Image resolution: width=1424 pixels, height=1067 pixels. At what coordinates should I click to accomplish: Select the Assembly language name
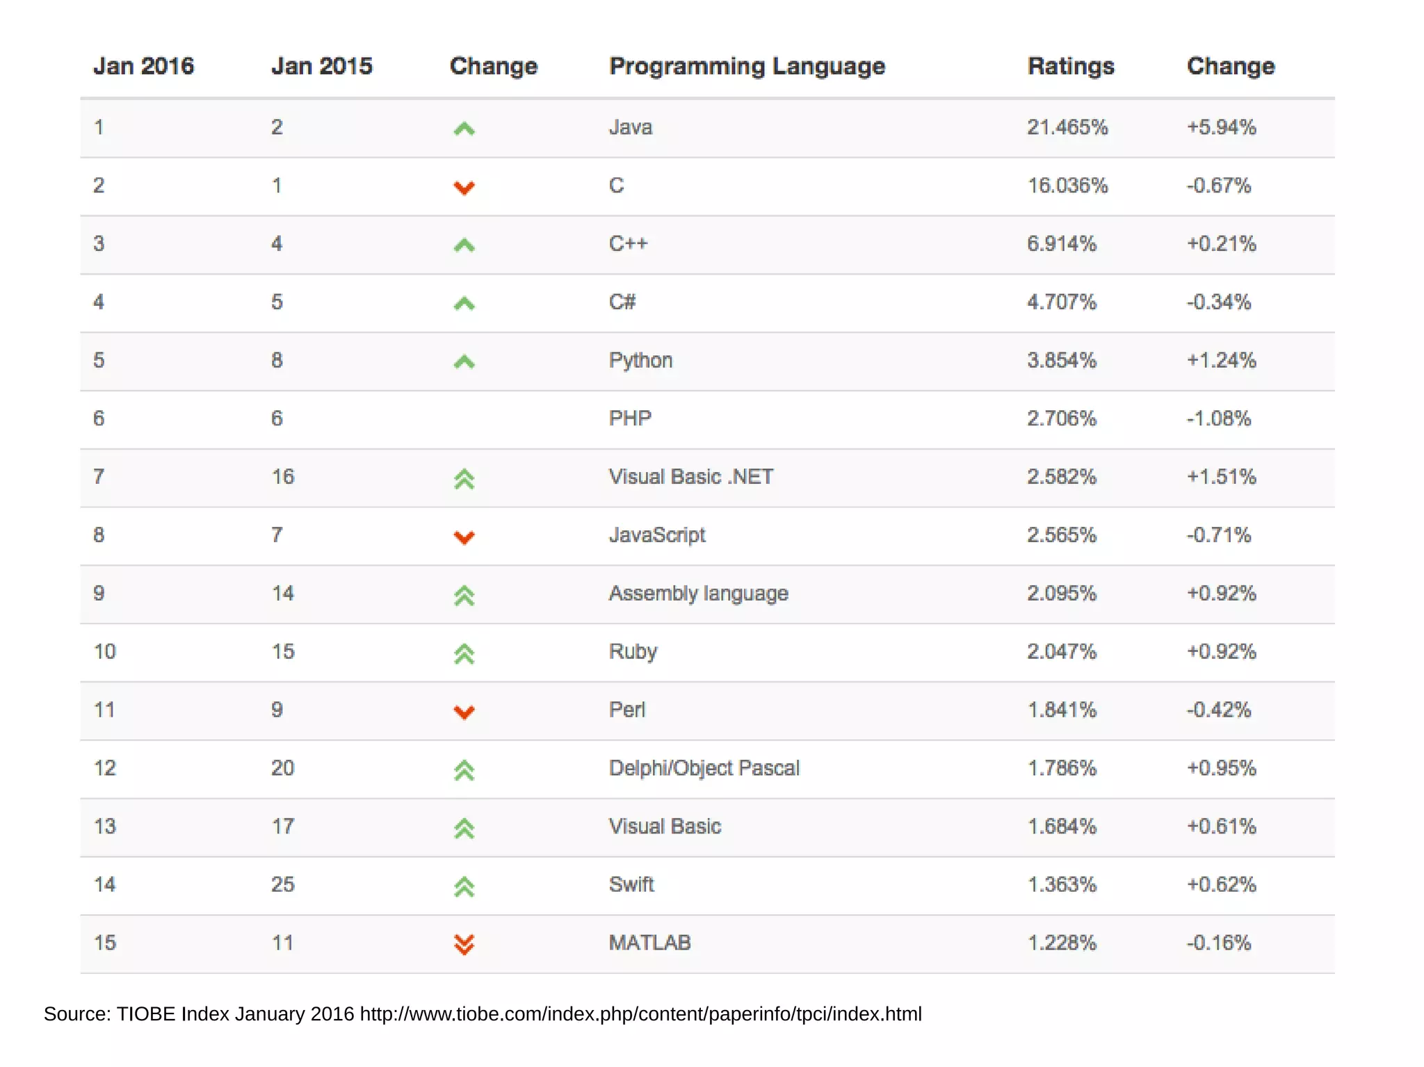699,593
